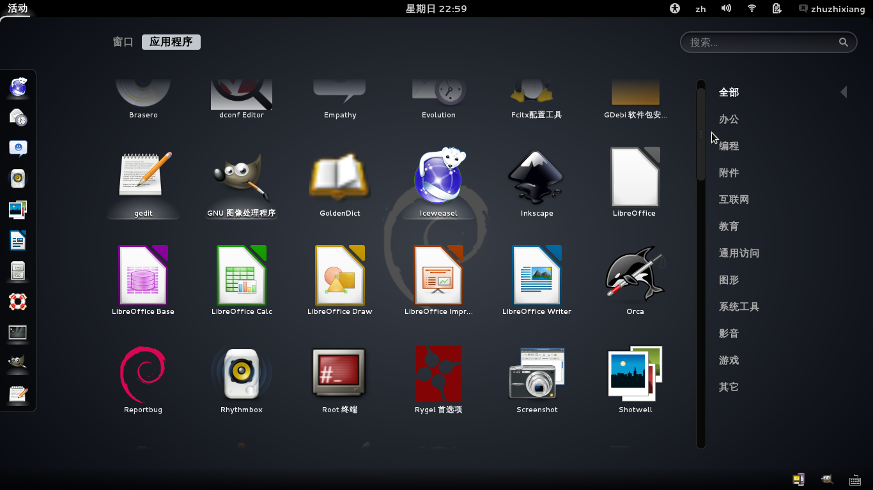Screen dimensions: 873x490
Task: Choose the 教育 category
Action: [x=729, y=226]
